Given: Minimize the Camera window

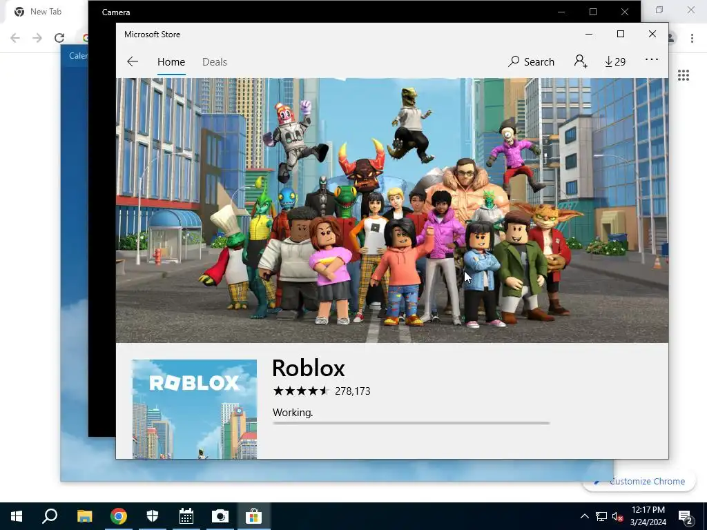Looking at the screenshot, I should (x=561, y=12).
